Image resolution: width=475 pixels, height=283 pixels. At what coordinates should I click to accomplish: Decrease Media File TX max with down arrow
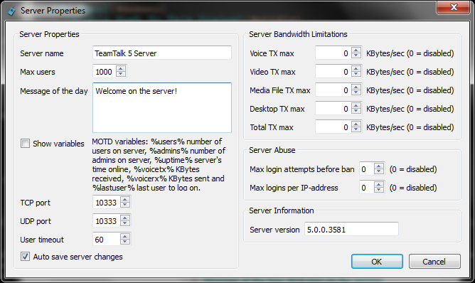tap(356, 92)
